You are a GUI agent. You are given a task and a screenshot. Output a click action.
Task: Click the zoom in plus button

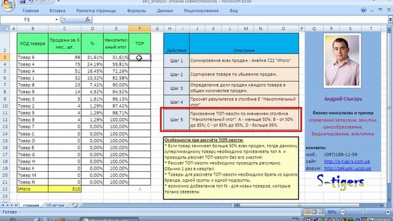tap(388, 212)
